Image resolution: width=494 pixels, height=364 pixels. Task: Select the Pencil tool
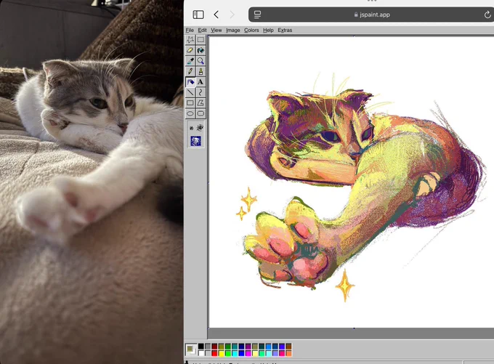190,71
